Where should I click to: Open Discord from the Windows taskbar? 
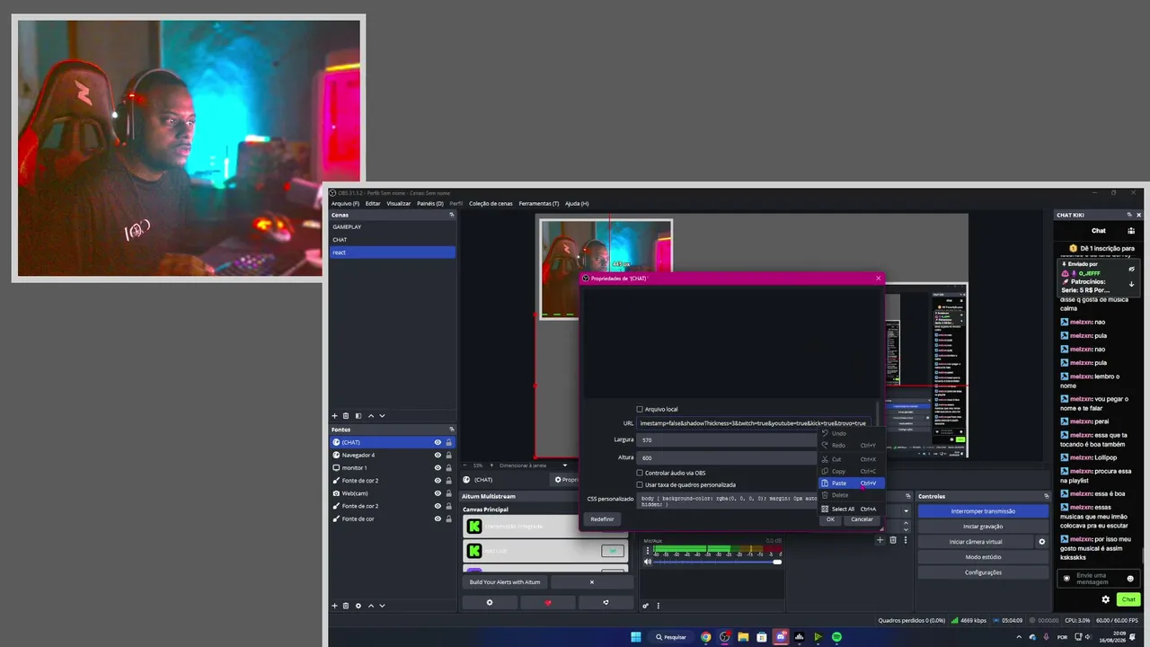click(781, 637)
